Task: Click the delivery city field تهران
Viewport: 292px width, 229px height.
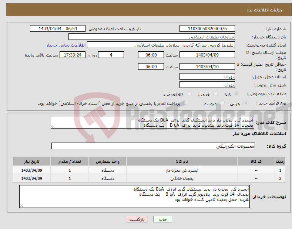Action: (207, 85)
